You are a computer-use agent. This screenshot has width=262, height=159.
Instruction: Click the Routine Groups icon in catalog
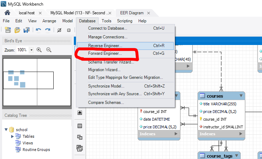[x=18, y=150]
